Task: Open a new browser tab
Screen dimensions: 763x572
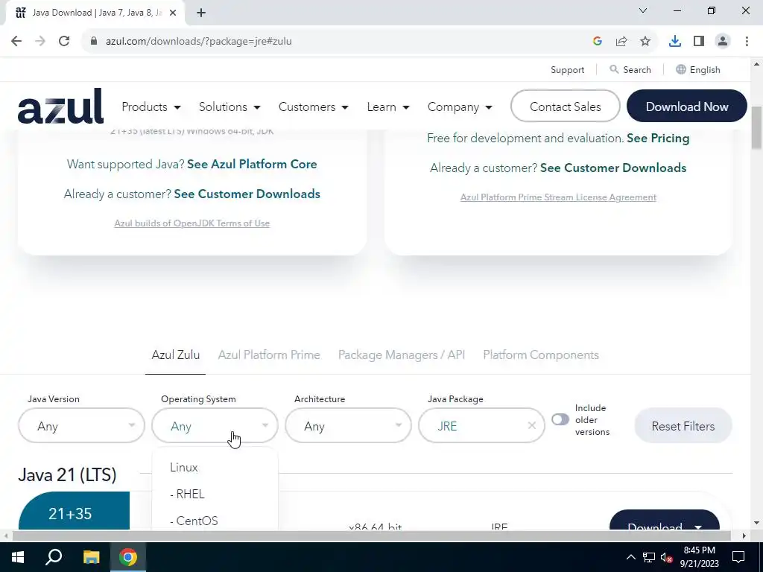Action: (x=201, y=13)
